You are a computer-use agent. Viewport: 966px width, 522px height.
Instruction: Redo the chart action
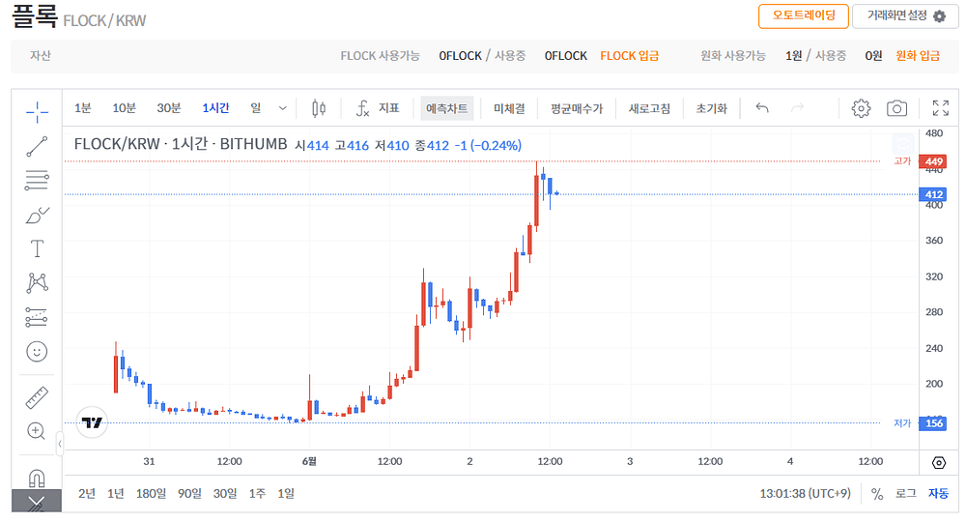click(x=797, y=108)
